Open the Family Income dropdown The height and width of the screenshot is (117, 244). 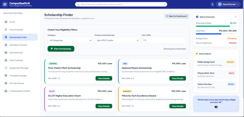pyautogui.click(x=117, y=40)
